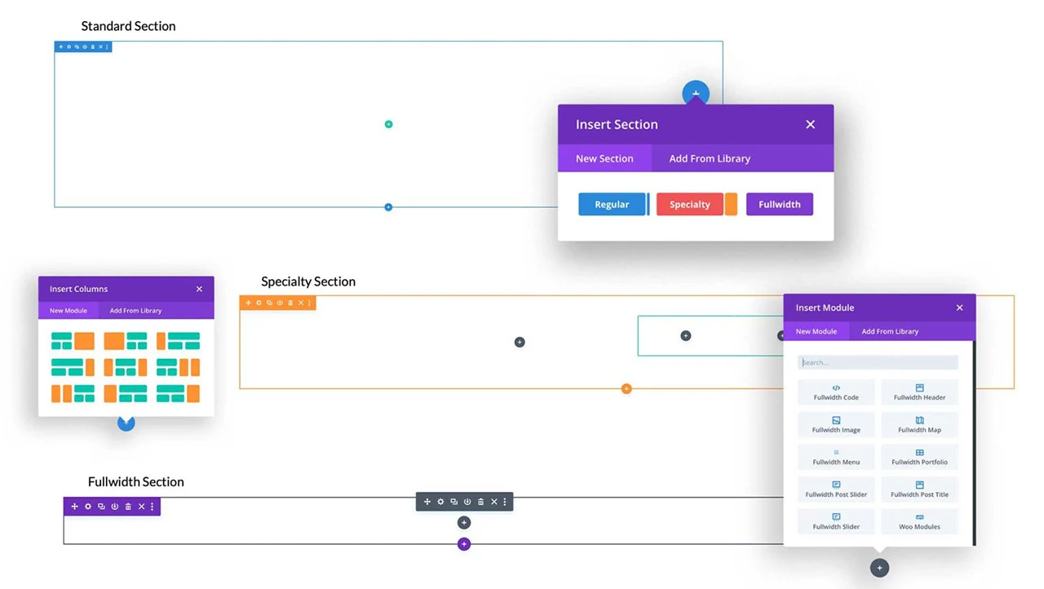Click the trash icon in the blue Standard Section toolbar
1044x589 pixels.
[93, 46]
